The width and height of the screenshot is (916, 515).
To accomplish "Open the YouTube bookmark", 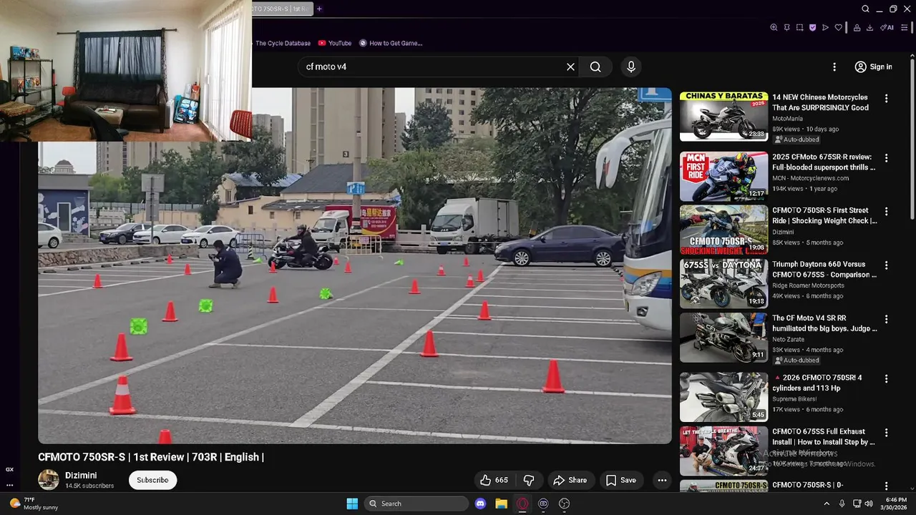I will 335,43.
